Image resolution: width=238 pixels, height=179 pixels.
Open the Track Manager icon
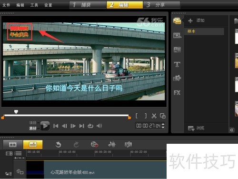click(x=18, y=153)
